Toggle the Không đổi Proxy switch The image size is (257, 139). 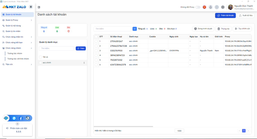[x=198, y=7]
